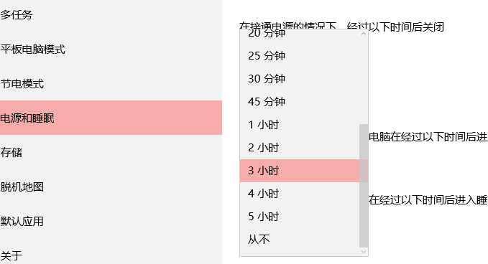Pick the 30 分钟 option
488x264 pixels.
point(300,79)
